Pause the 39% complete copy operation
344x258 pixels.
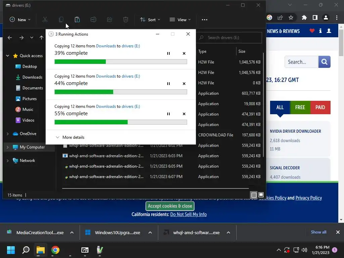[x=169, y=53]
